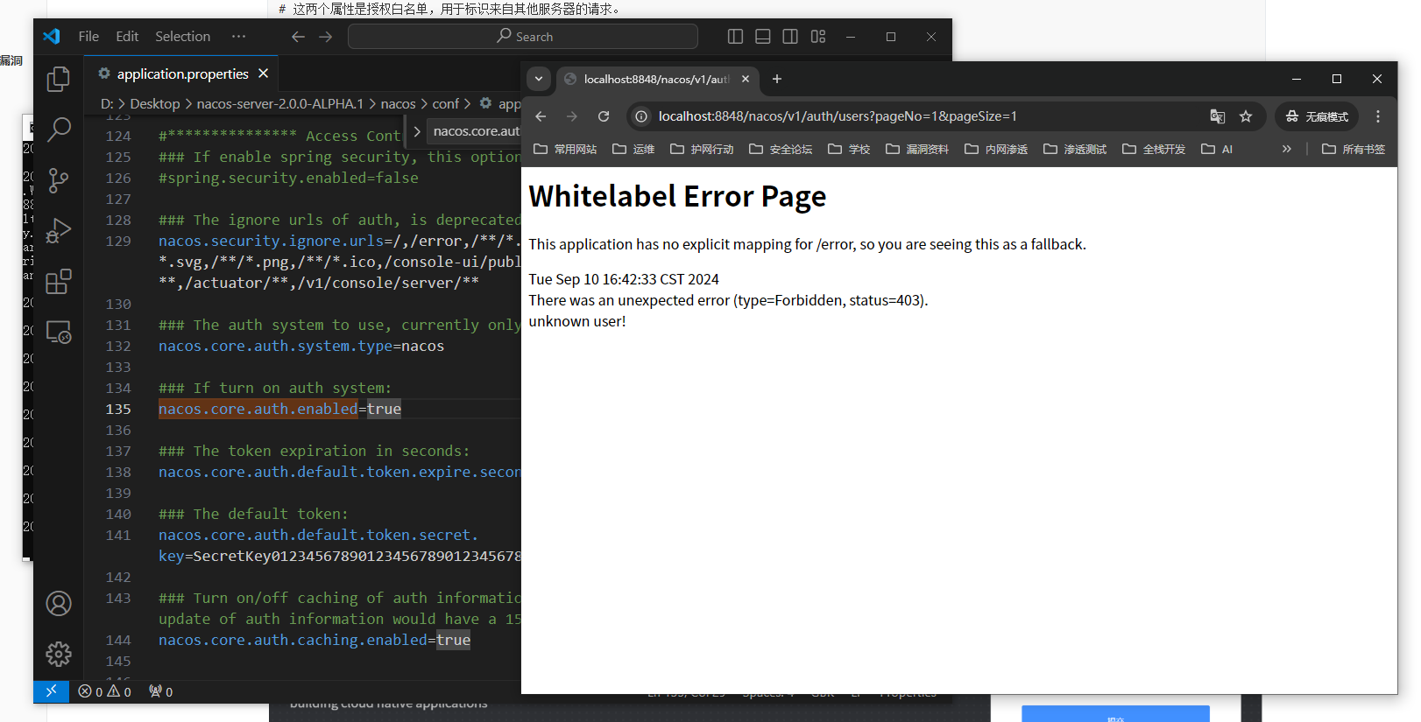Open the Search view in the activity bar
This screenshot has width=1421, height=722.
pos(58,130)
